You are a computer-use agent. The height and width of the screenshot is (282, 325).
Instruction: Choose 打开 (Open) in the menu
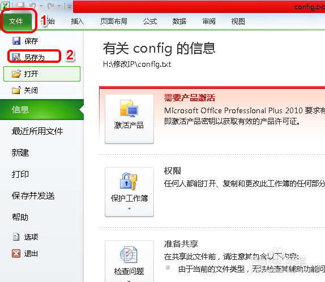pyautogui.click(x=42, y=74)
